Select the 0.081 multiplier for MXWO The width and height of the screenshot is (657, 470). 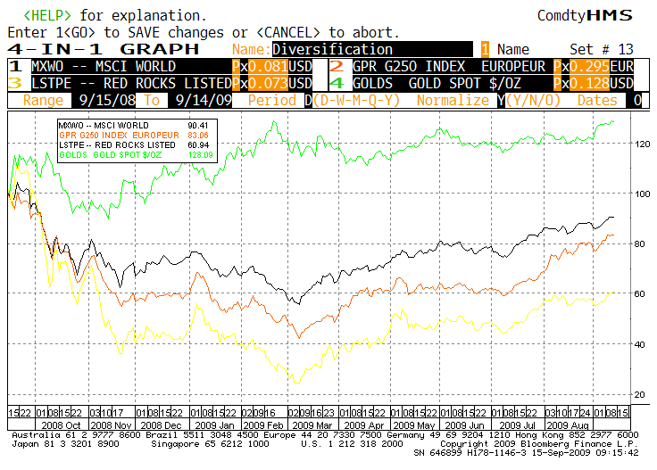tap(268, 67)
